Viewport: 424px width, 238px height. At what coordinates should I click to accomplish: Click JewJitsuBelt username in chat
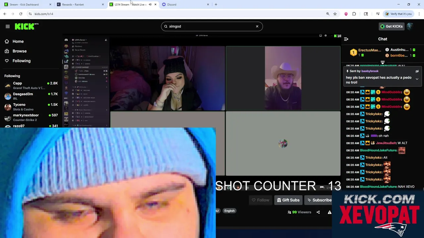tap(386, 143)
